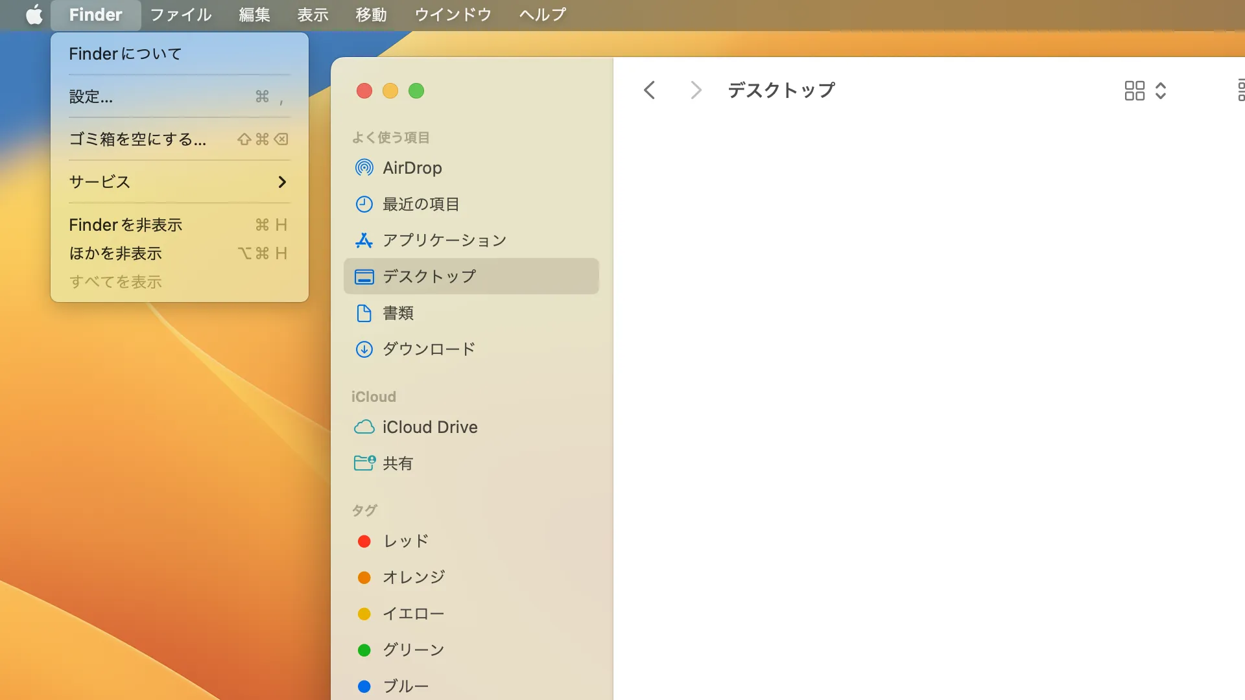
Task: Open the icon view switcher dropdown
Action: pyautogui.click(x=1145, y=90)
